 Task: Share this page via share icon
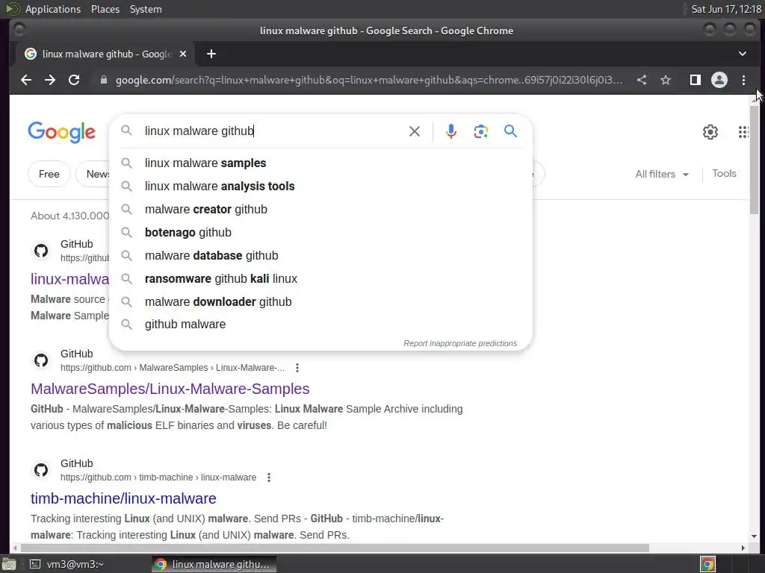click(642, 80)
